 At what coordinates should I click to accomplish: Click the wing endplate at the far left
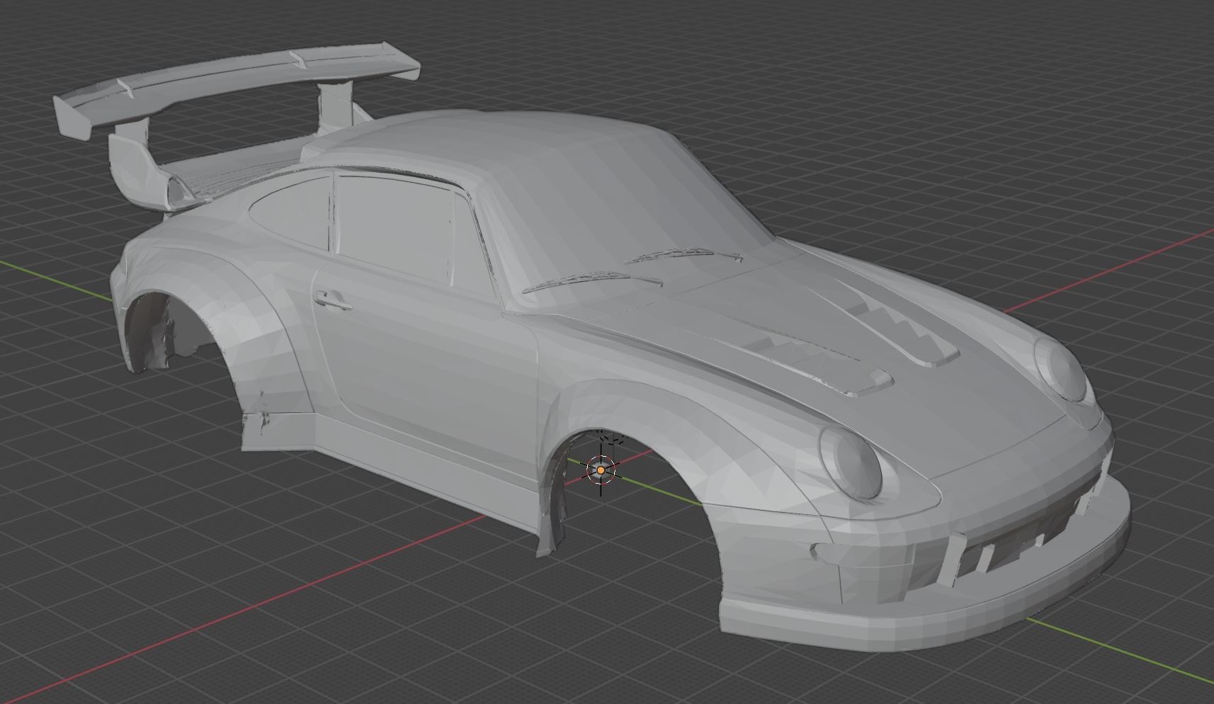pos(73,118)
